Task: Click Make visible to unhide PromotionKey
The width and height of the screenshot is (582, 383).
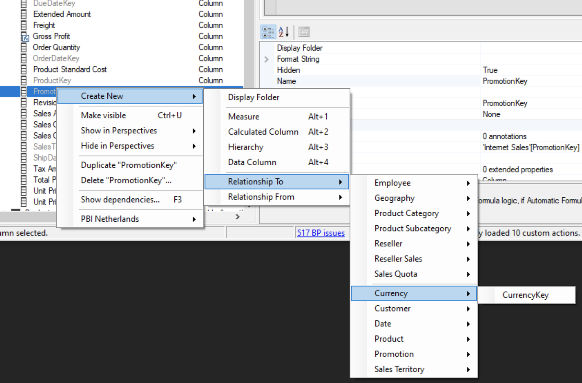Action: point(103,115)
